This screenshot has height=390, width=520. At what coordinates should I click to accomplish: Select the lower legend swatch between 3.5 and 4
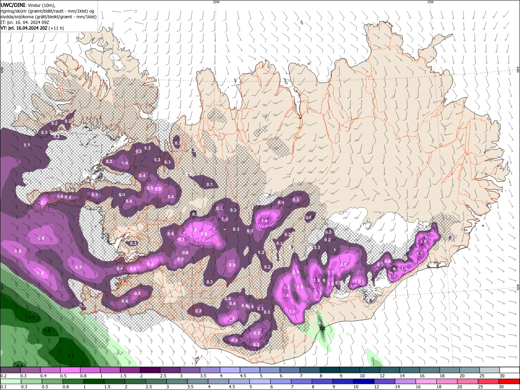[x=197, y=381]
